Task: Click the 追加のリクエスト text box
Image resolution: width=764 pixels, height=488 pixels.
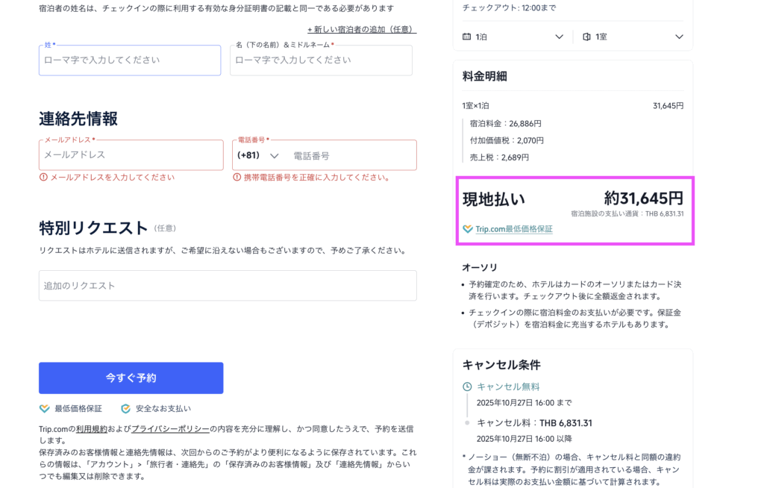Action: point(228,286)
